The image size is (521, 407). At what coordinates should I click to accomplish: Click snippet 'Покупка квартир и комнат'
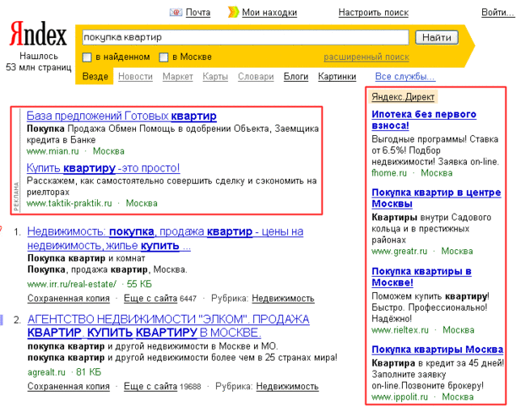click(x=86, y=258)
